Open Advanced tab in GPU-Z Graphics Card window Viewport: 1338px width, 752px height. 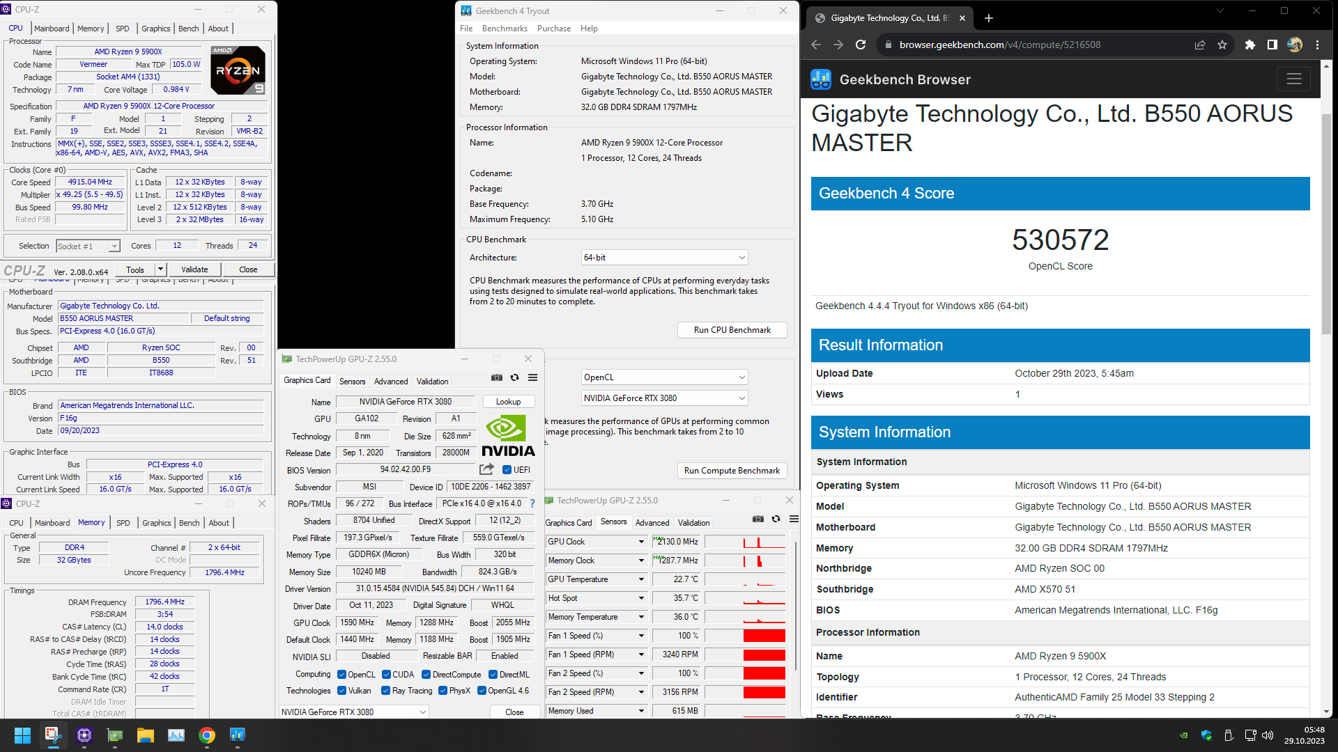tap(391, 382)
